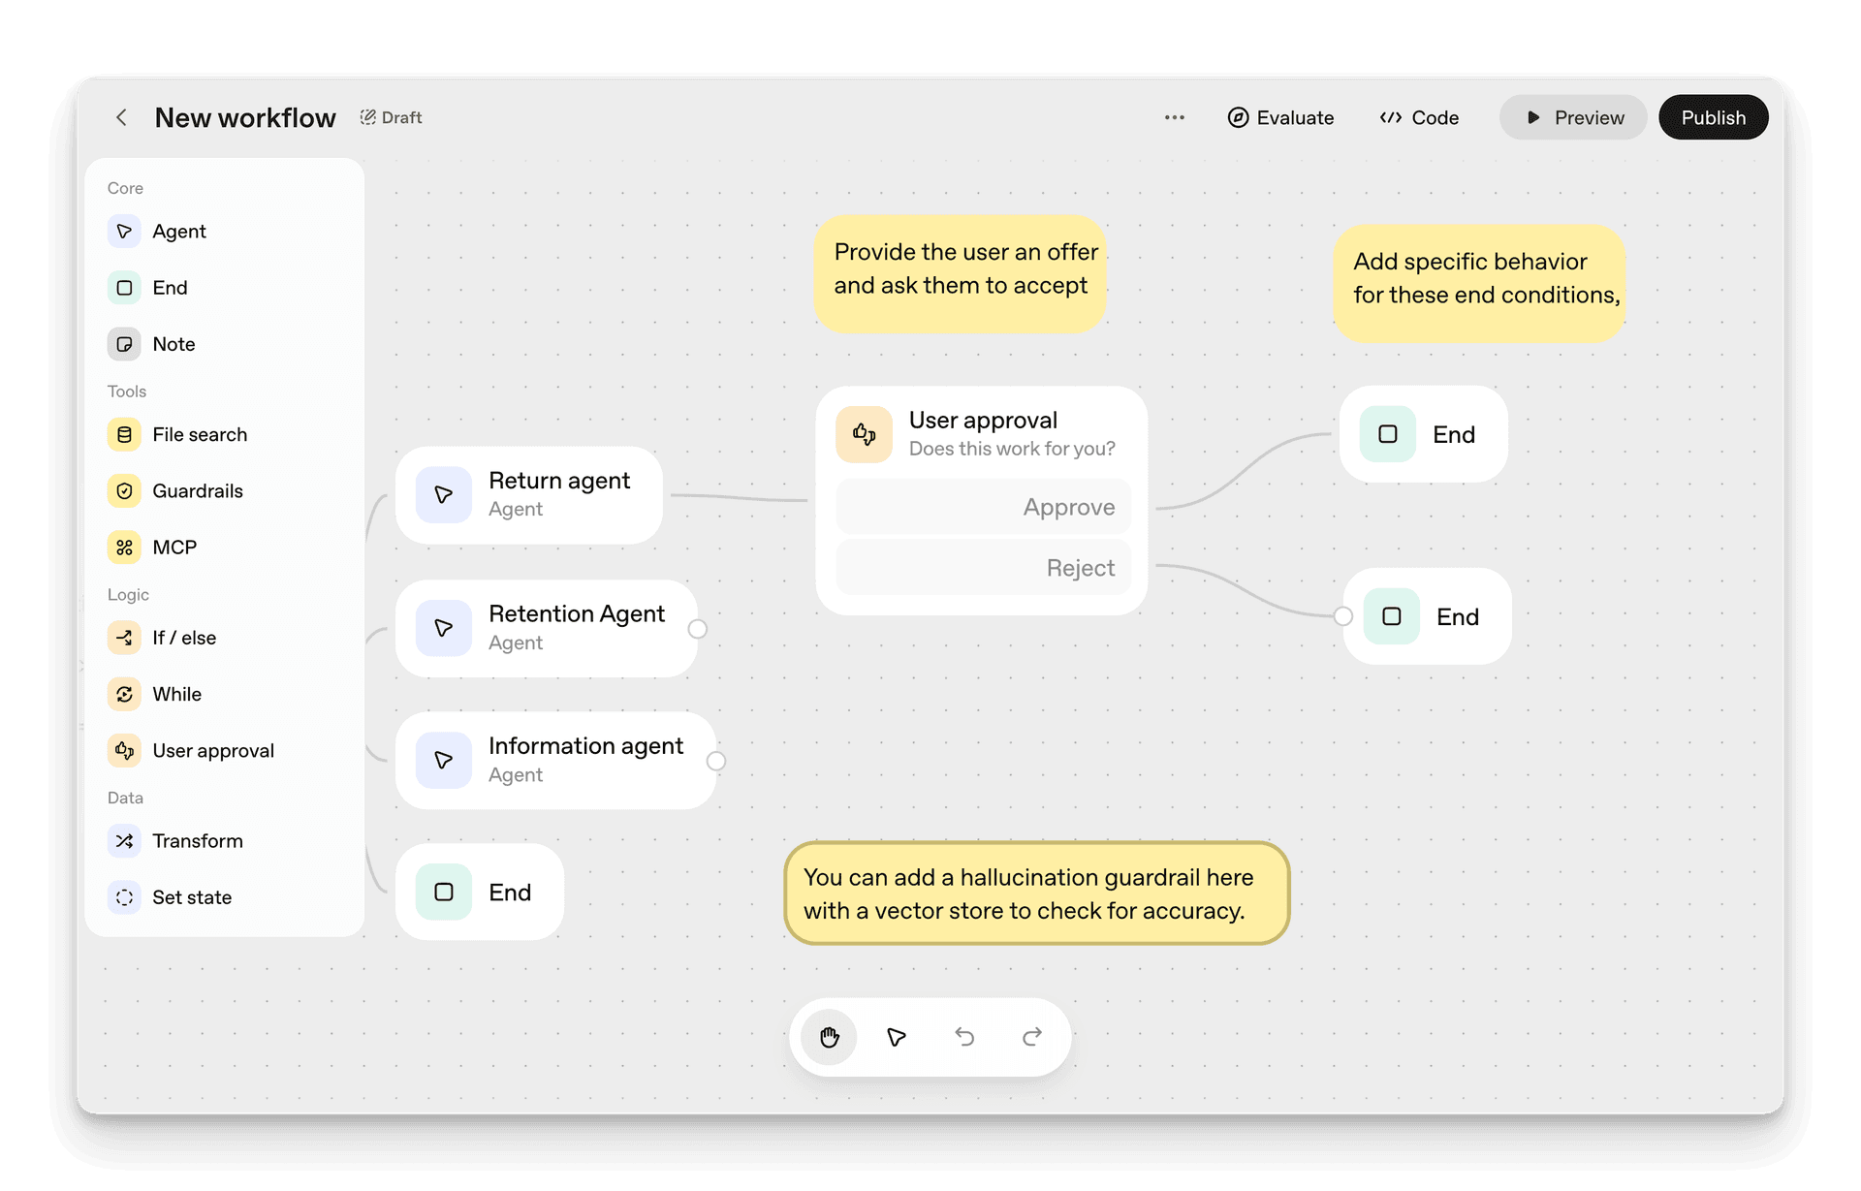Click the Retention Agent output connection handle
1861x1191 pixels.
pyautogui.click(x=698, y=629)
